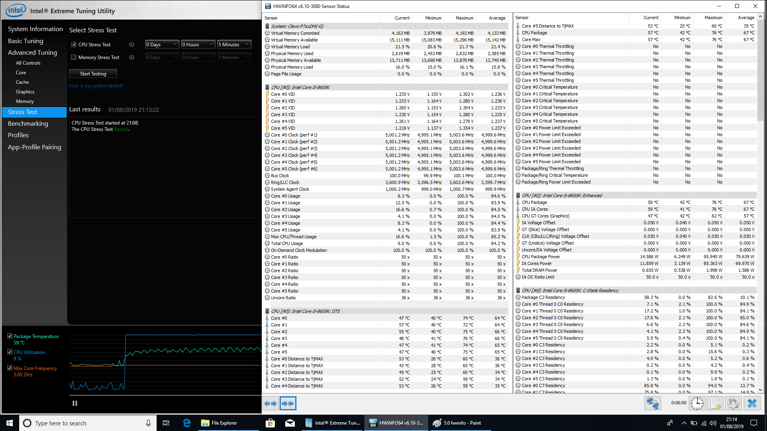Enable the Memory Stress Test checkbox
This screenshot has height=431, width=767.
tap(74, 57)
